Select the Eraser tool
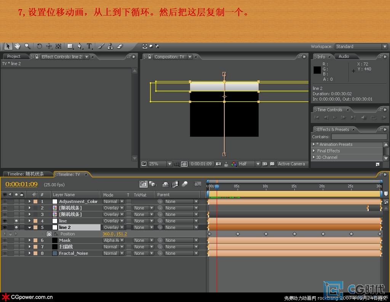Image resolution: width=390 pixels, height=302 pixels. 120,46
